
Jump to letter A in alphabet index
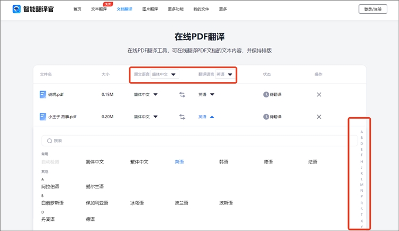tap(362, 132)
